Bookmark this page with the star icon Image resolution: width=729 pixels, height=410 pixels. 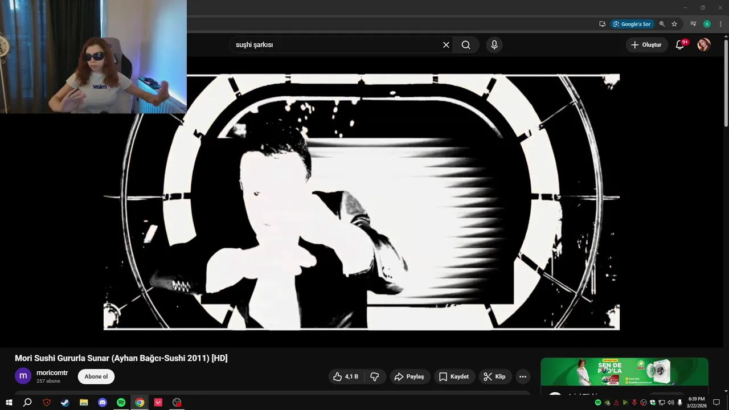[674, 24]
